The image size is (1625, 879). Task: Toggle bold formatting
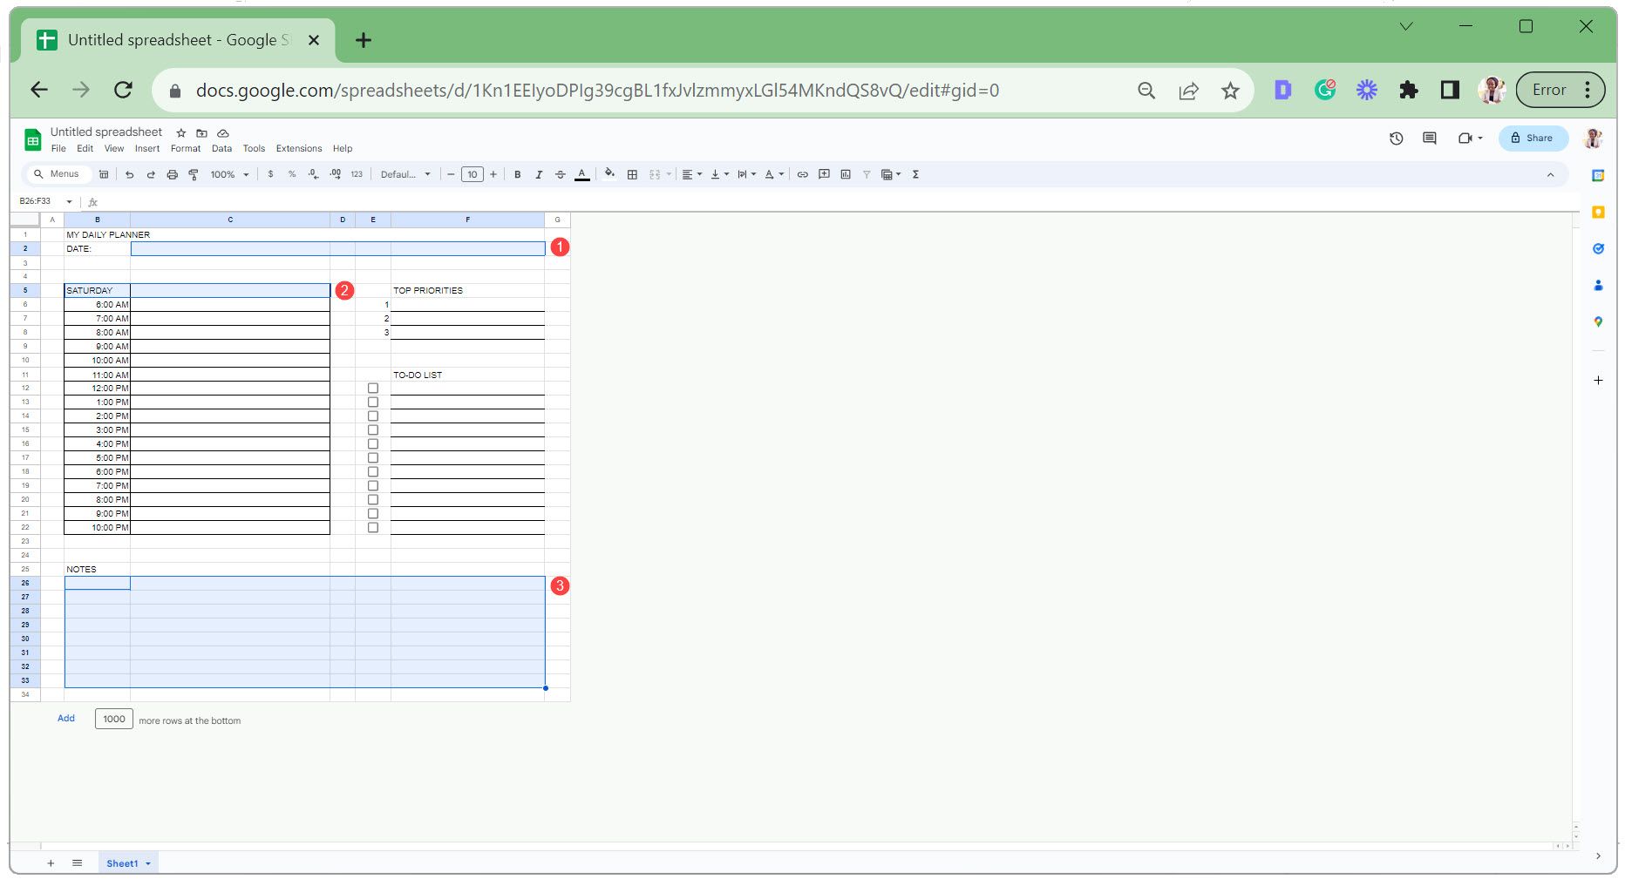[x=518, y=174]
